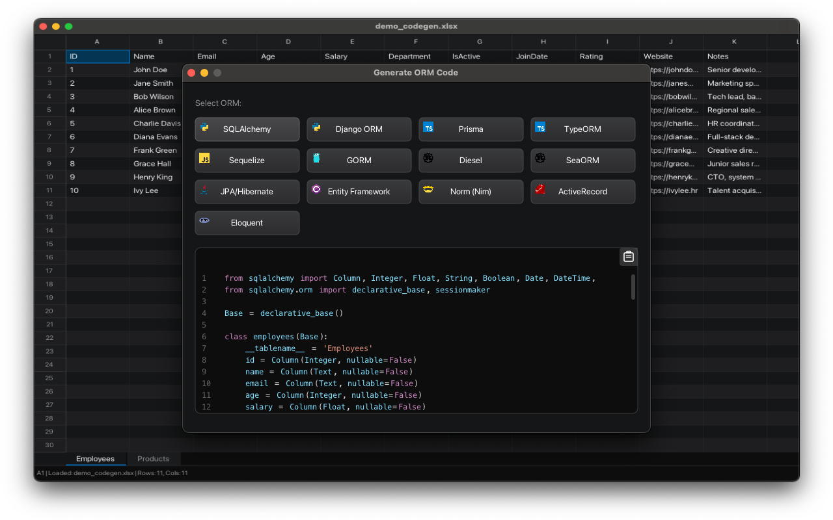Click the Python icon on SQLAlchemy button
833x520 pixels.
coord(204,127)
